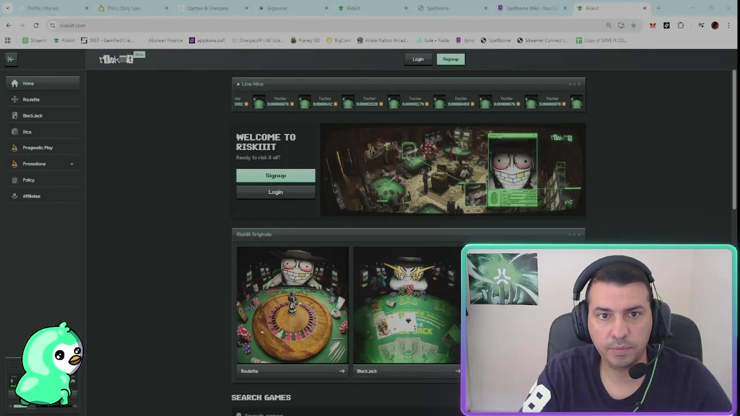Open the OverpassIP bookmark

tap(257, 40)
